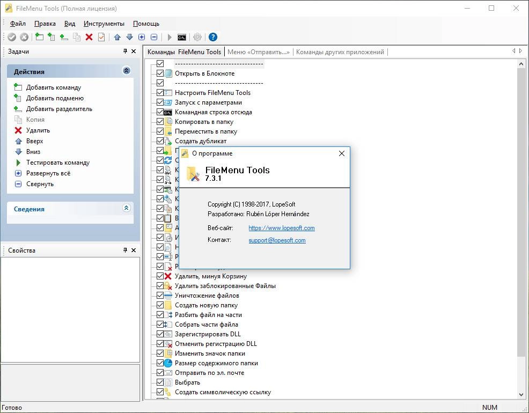The image size is (529, 413).
Task: Click the red X delete icon in toolbar
Action: point(89,37)
